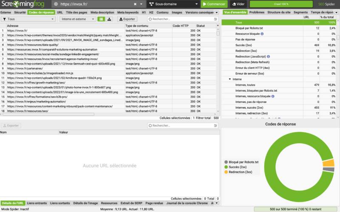The image size is (340, 212).
Task: Select the row https://invox.fr/partenaires/
Action: pyautogui.click(x=108, y=68)
